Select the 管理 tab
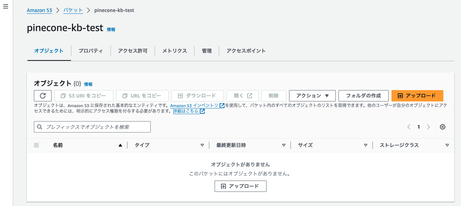Screen dimensions: 461x206 [x=207, y=51]
